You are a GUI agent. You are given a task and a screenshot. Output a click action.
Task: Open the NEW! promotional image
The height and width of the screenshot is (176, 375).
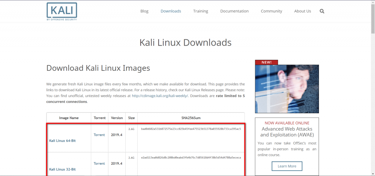pos(287,86)
